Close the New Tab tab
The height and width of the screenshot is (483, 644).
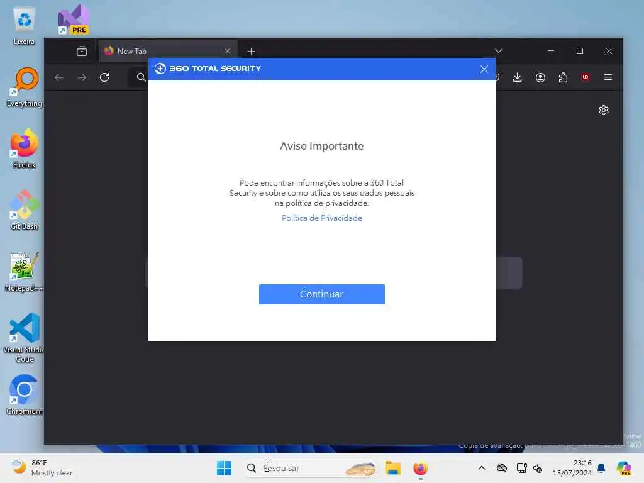228,52
